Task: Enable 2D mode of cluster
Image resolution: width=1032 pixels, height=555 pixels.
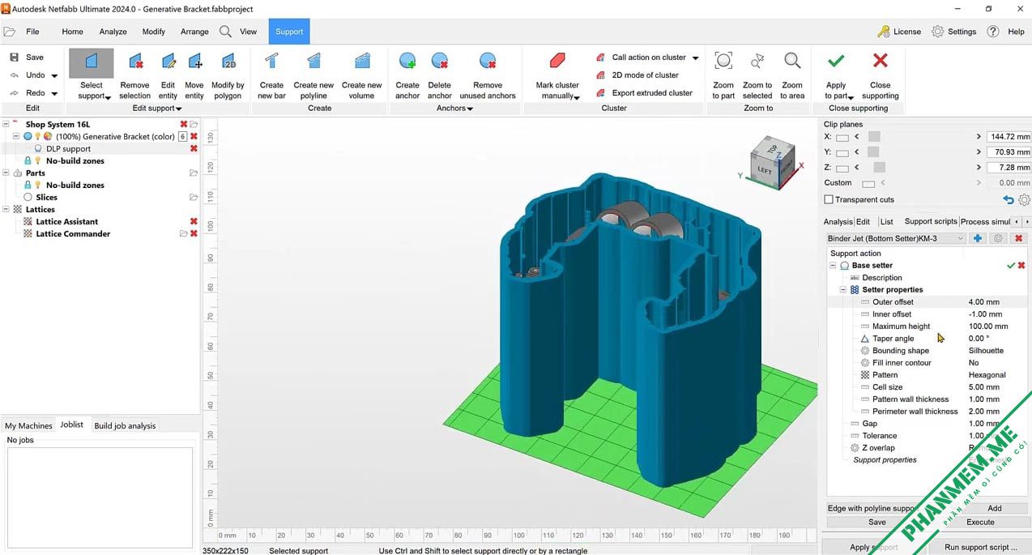Action: coord(638,75)
